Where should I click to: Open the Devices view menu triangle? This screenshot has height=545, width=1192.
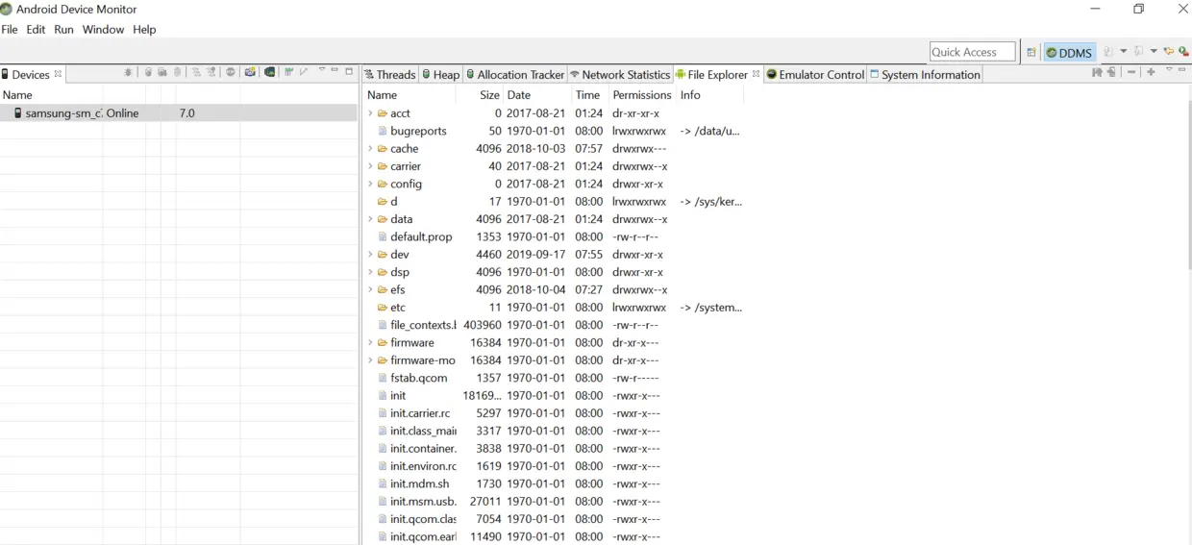click(321, 70)
